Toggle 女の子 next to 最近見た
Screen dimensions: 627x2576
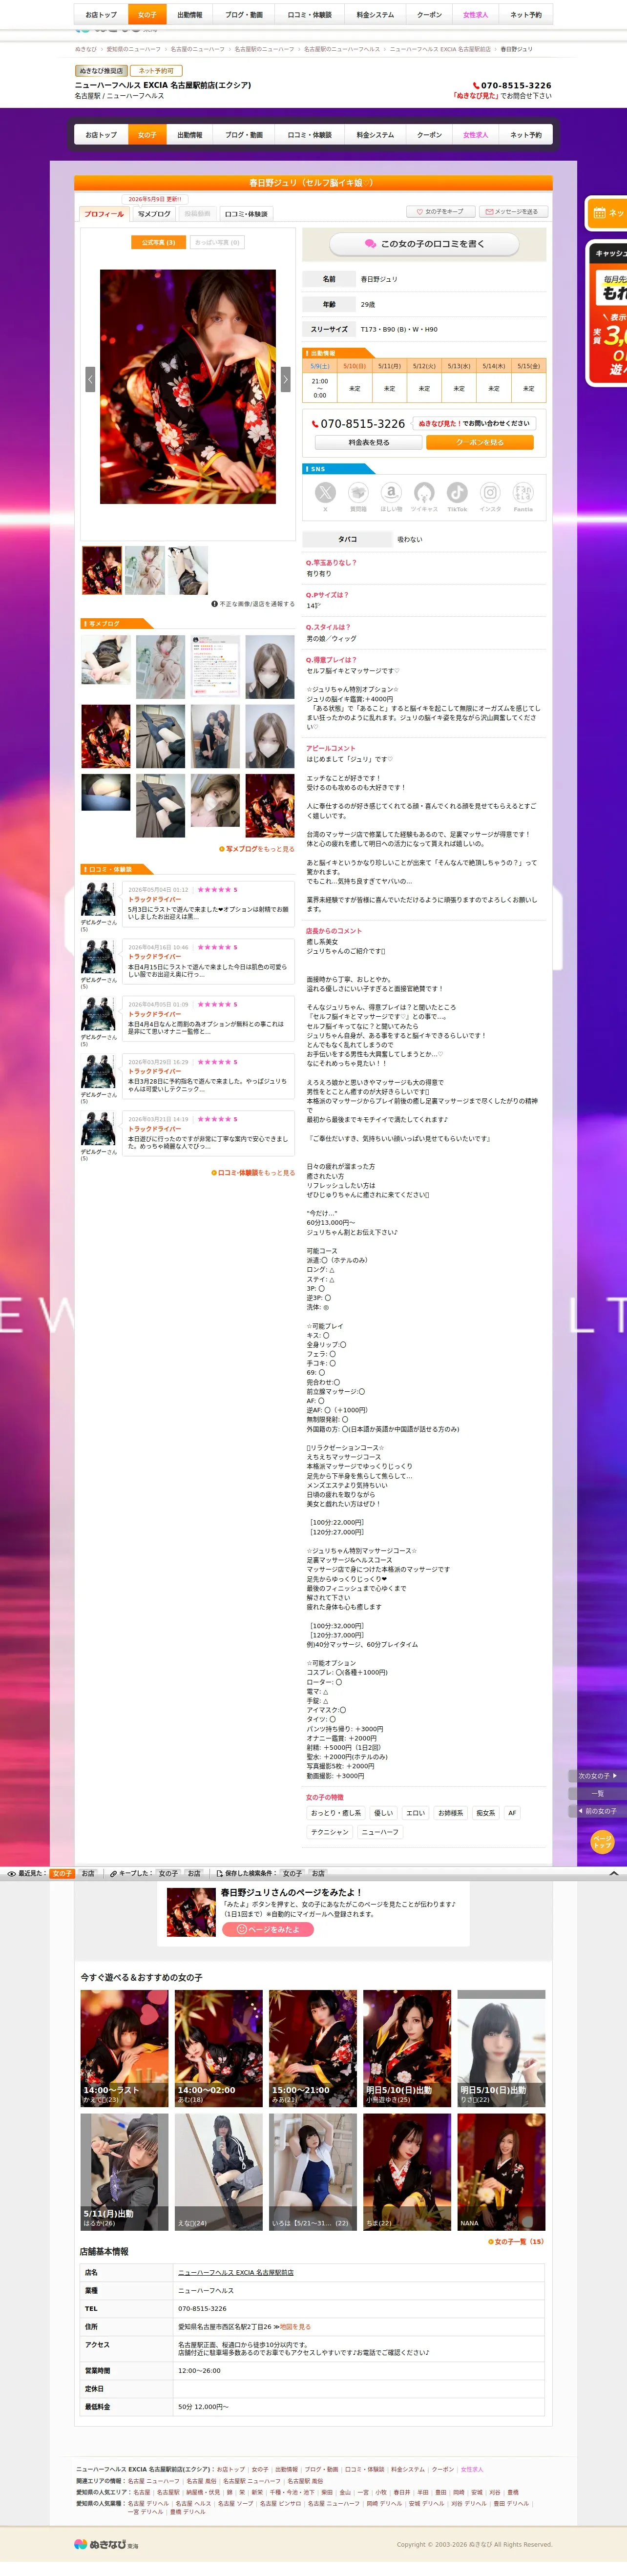[62, 1873]
